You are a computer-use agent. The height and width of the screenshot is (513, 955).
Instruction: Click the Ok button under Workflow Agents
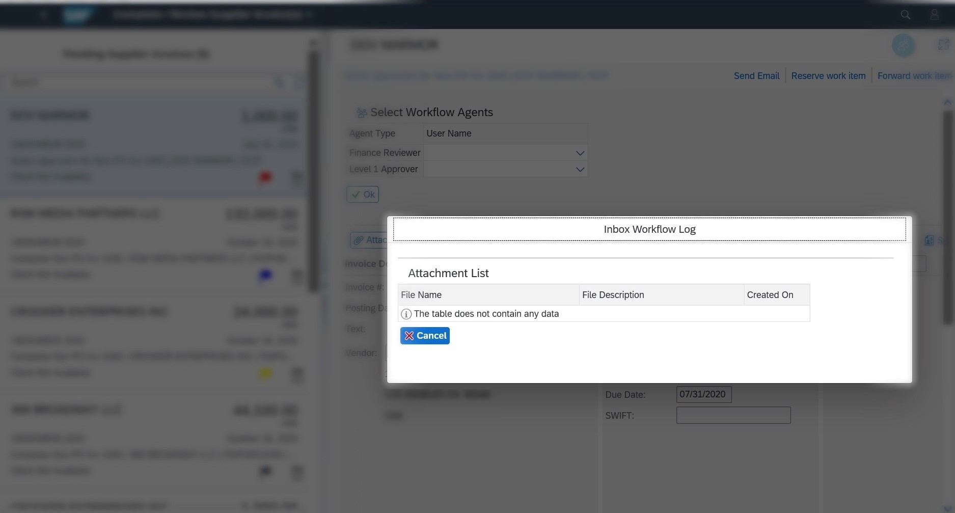(x=363, y=194)
